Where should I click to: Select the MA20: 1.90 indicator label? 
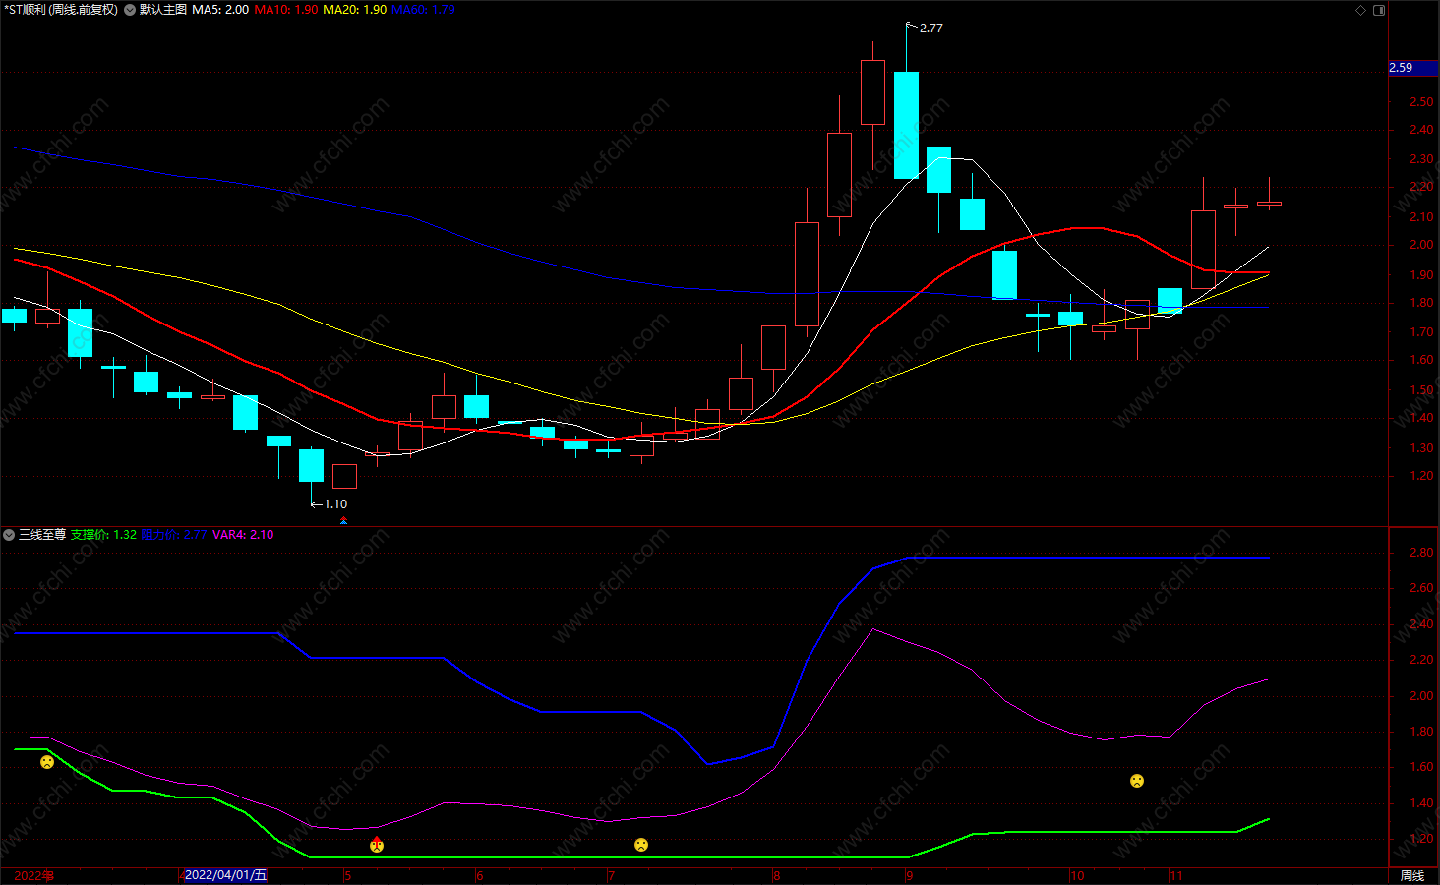click(355, 10)
